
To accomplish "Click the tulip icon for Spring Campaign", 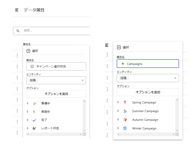I will [x=125, y=102].
